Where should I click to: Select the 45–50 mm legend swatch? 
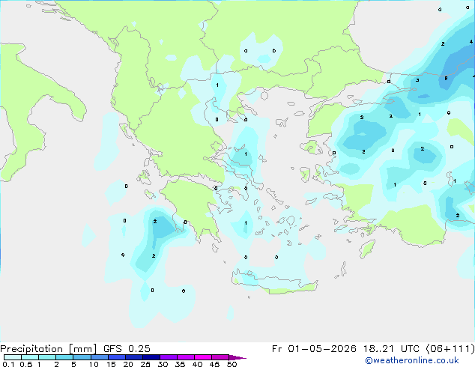point(220,357)
